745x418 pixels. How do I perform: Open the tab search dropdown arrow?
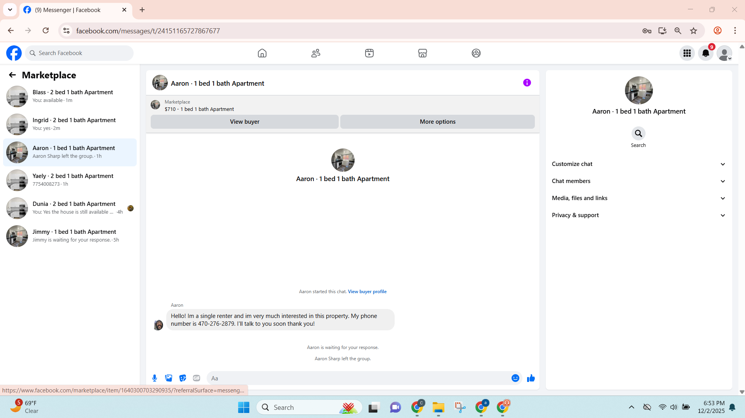[10, 10]
